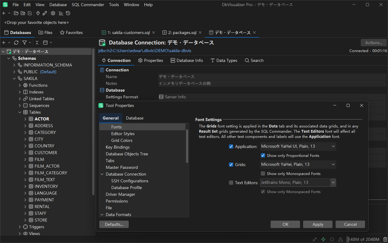Screen dimensions: 388x243
Task: Click the collapse-all icon above database tree
Action: pos(37,43)
